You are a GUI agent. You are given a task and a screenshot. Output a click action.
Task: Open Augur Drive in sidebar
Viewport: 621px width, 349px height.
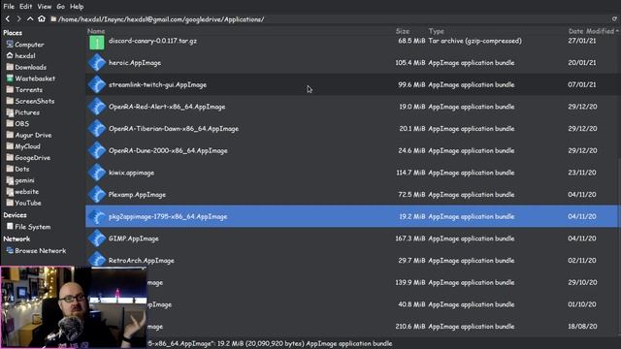click(x=28, y=135)
